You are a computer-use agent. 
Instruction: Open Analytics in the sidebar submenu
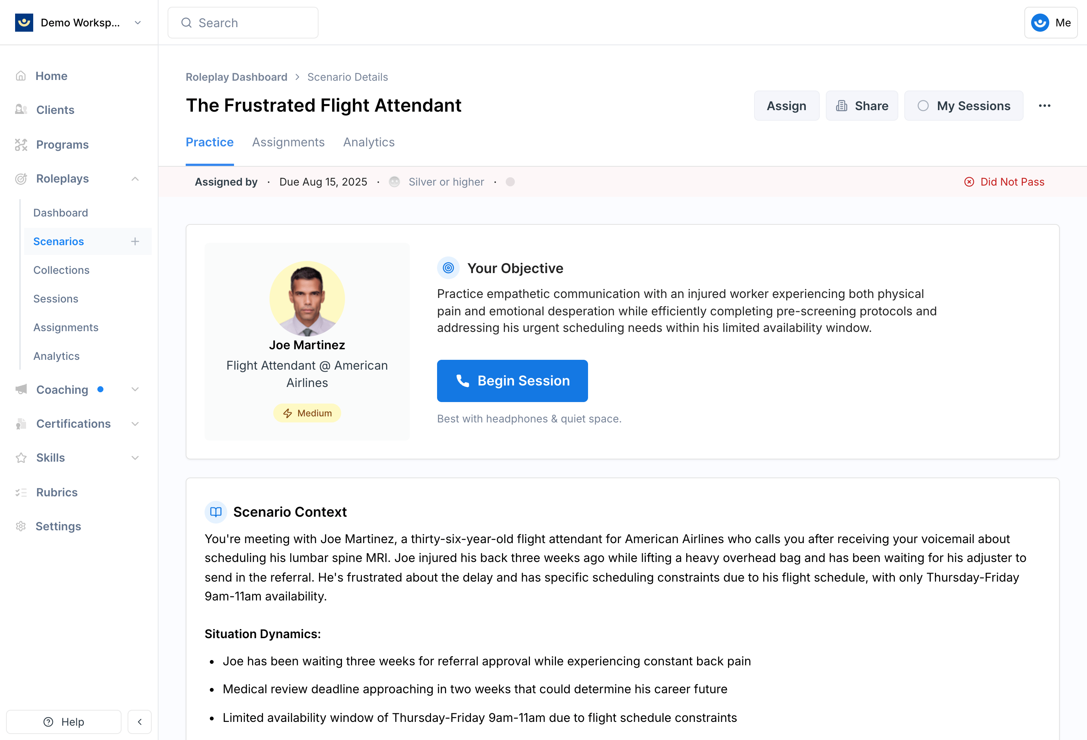pyautogui.click(x=57, y=356)
